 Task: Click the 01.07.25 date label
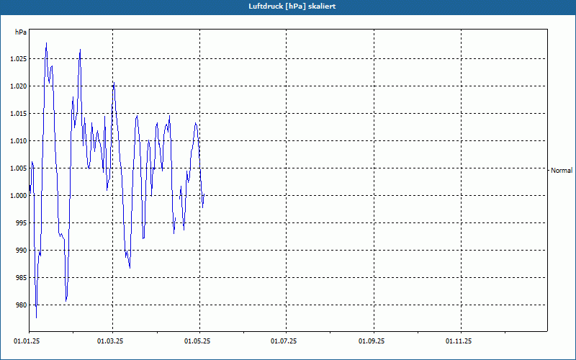click(x=284, y=341)
